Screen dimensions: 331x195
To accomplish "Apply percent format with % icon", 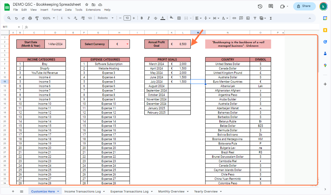I will [x=69, y=18].
